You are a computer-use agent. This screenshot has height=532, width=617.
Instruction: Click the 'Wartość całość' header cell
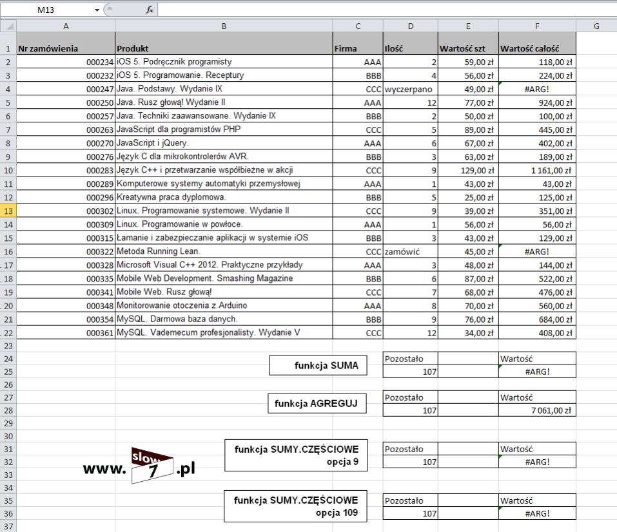(x=537, y=44)
